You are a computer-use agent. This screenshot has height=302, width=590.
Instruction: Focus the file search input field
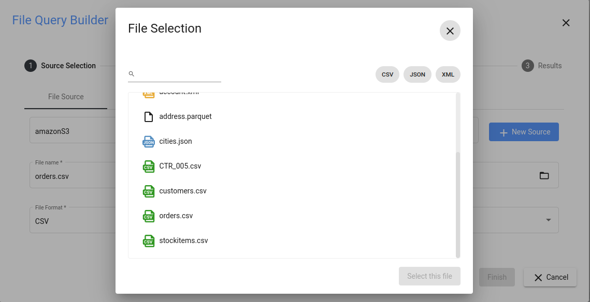click(x=179, y=74)
